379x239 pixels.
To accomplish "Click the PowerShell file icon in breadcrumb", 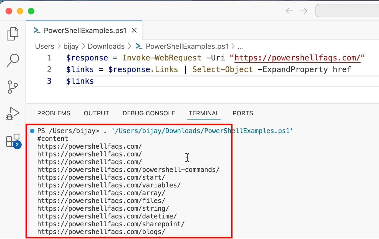I will coord(139,46).
